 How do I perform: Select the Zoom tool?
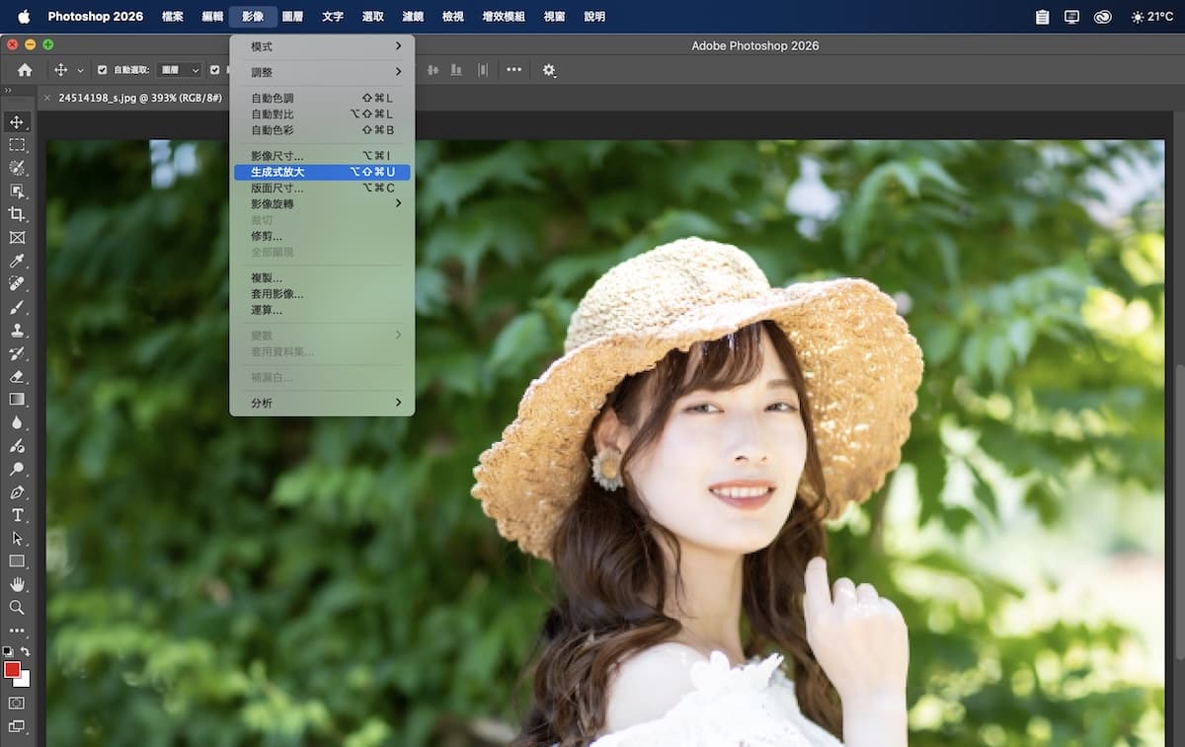click(17, 608)
